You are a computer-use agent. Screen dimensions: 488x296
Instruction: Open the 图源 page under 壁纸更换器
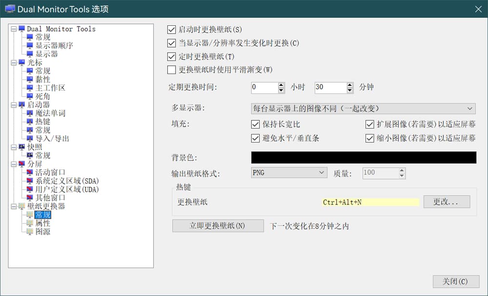point(42,231)
